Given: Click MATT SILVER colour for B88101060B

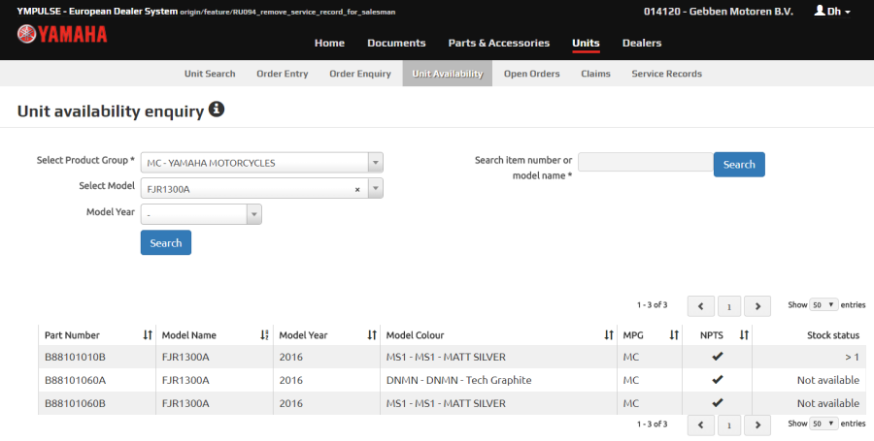Looking at the screenshot, I should pyautogui.click(x=446, y=404).
